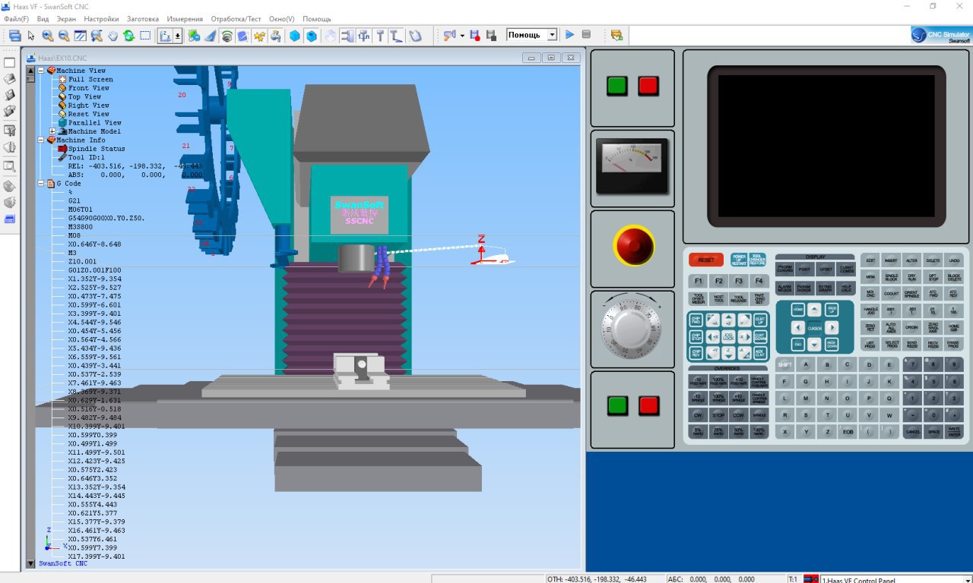Viewport: 973px width, 583px height.
Task: Click G-code line M06T01
Action: click(x=81, y=210)
